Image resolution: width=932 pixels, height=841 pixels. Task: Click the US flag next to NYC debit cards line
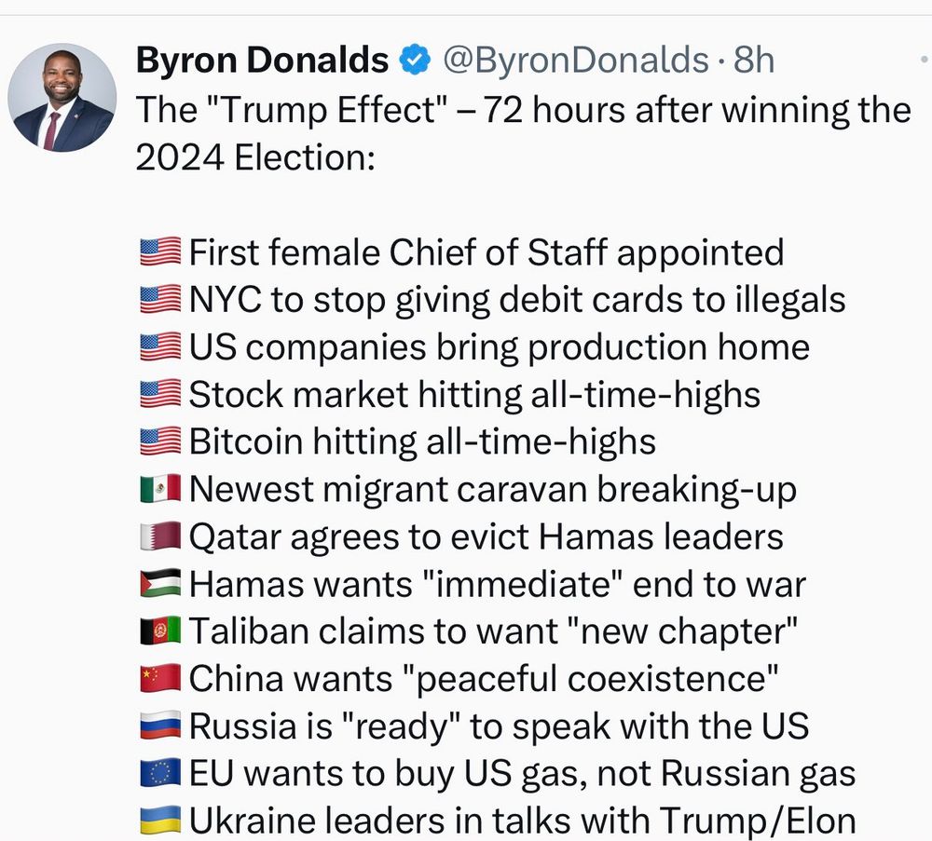tap(159, 300)
